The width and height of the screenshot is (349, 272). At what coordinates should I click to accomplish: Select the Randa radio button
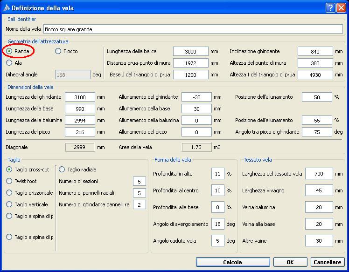(9, 51)
